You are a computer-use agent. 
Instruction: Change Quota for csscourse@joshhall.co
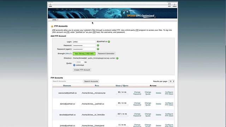point(148,93)
